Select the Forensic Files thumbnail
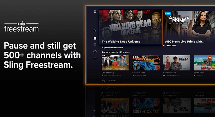Viewport: 215px width, 117px height. click(146, 63)
